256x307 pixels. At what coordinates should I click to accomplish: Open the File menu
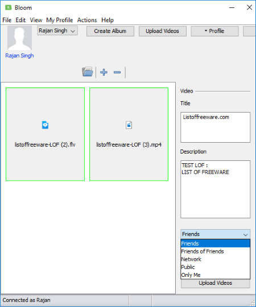7,20
